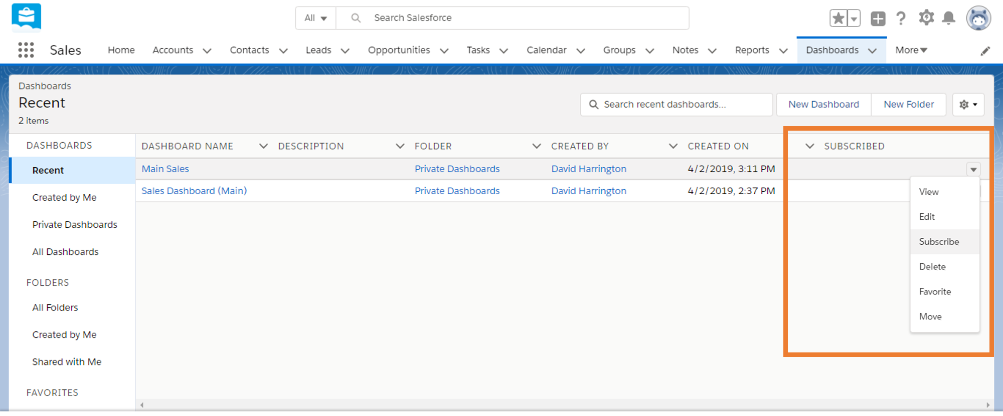Open the Reports tab
Image resolution: width=1003 pixels, height=416 pixels.
752,50
